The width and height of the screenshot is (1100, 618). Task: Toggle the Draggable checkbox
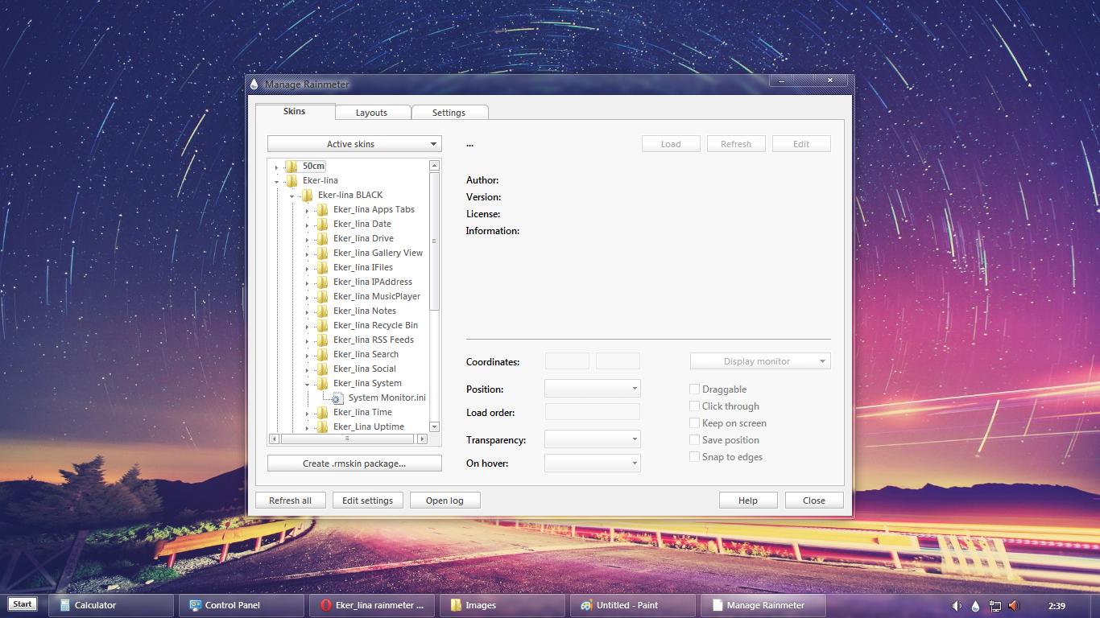tap(694, 389)
